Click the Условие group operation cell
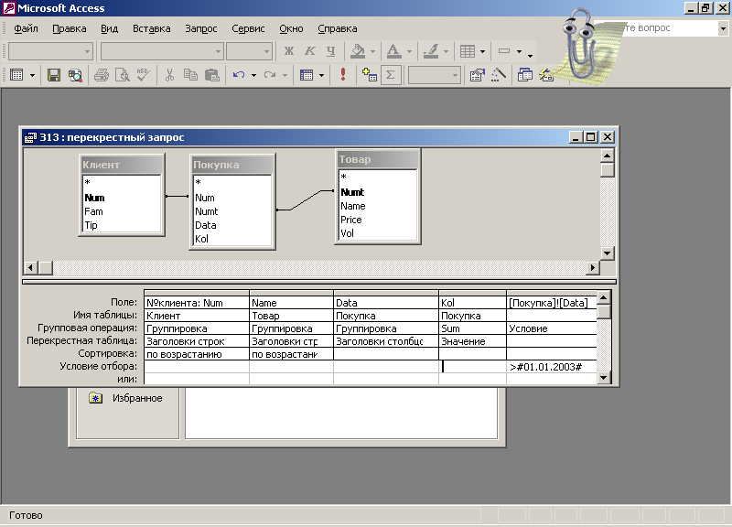The height and width of the screenshot is (527, 732). (552, 328)
